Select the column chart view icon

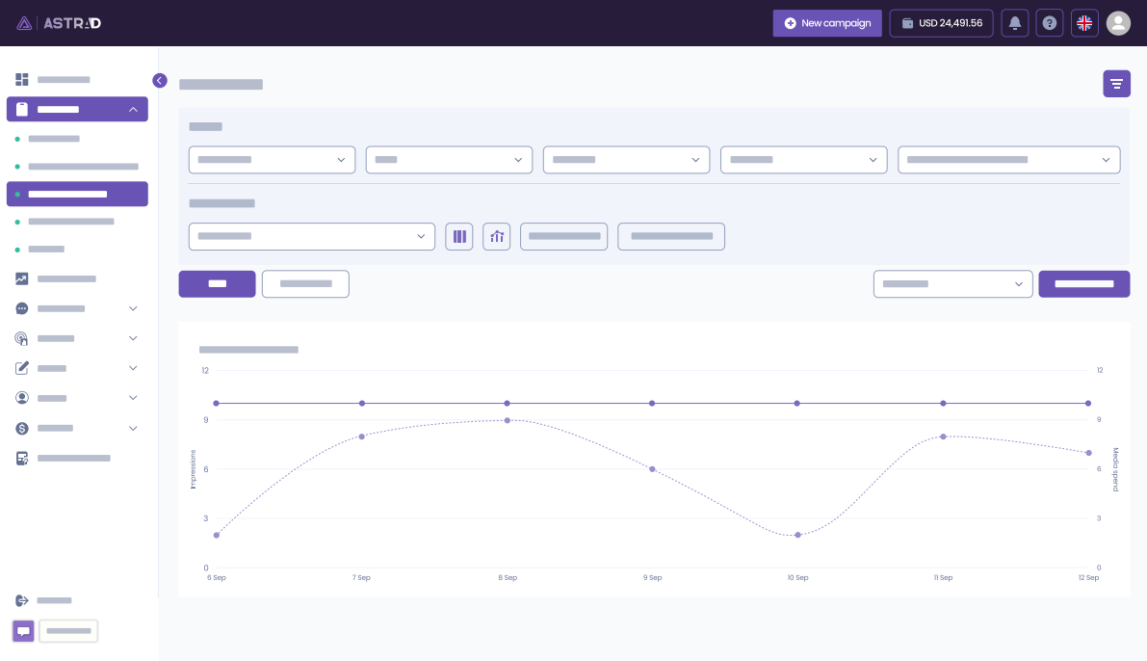tap(459, 236)
